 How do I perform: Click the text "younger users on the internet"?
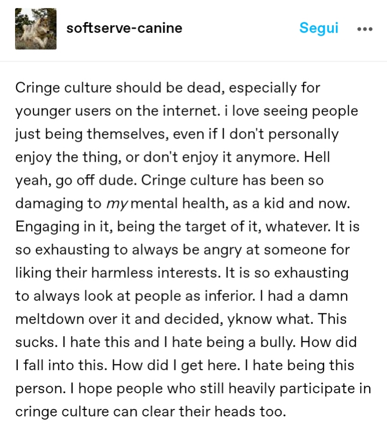117,111
